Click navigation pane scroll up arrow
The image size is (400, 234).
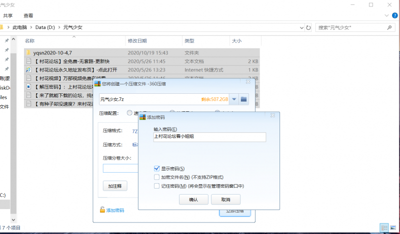click(x=13, y=39)
